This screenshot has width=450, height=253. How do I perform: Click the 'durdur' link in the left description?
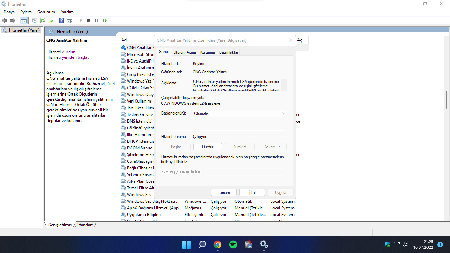point(68,52)
